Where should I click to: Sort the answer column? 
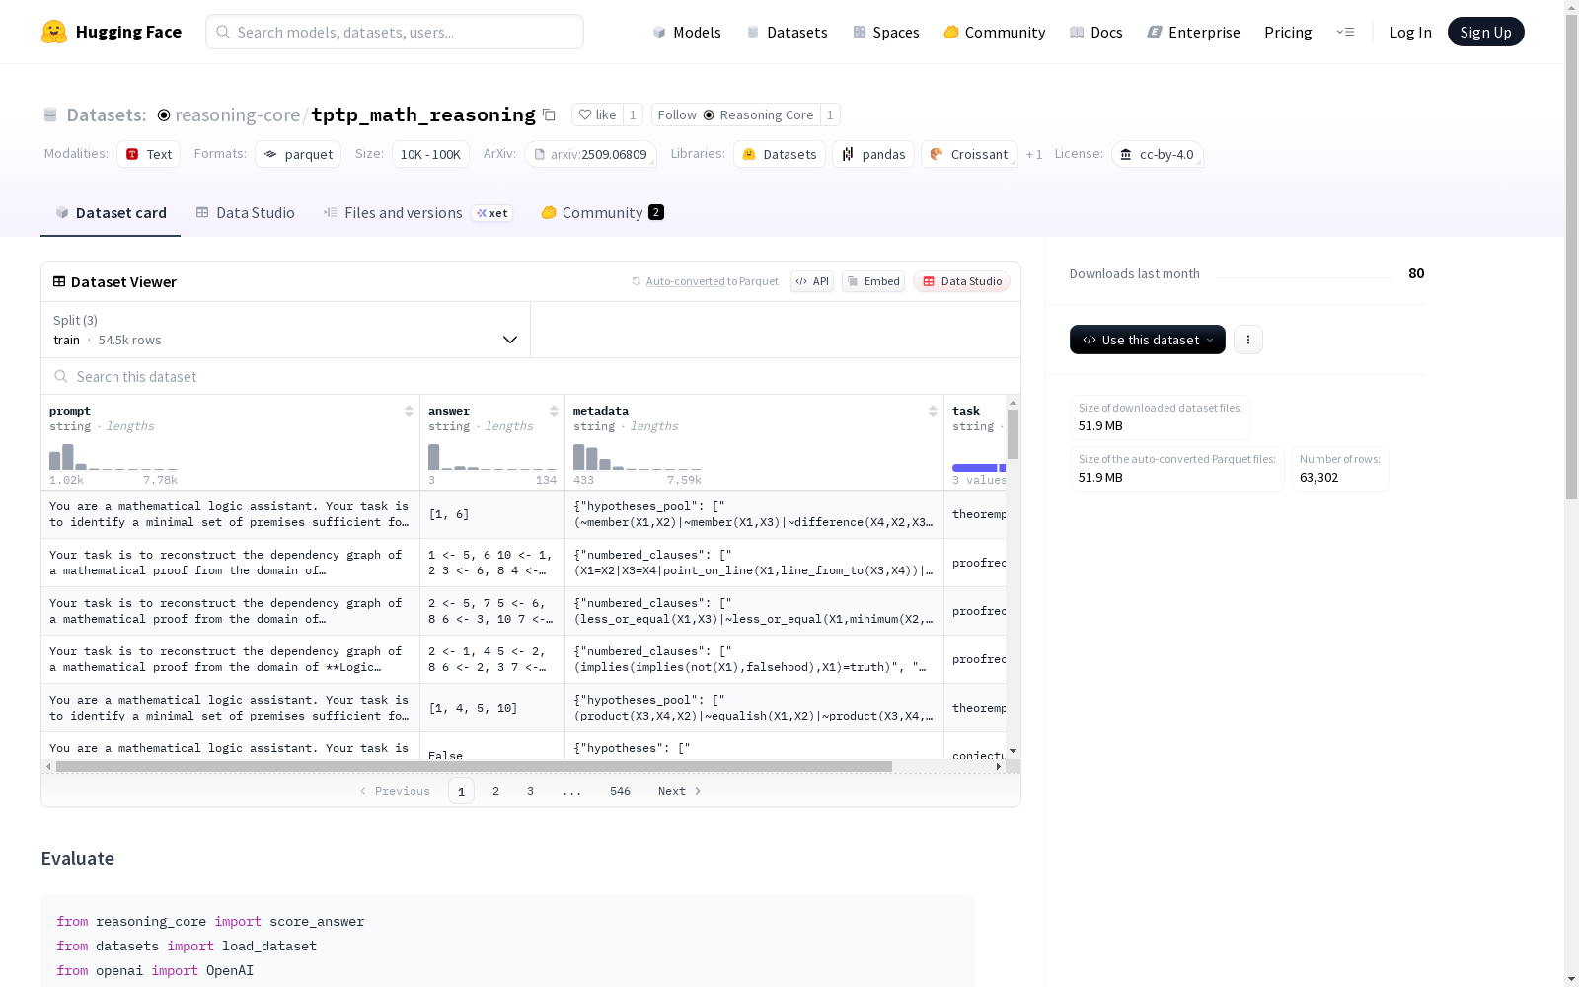pyautogui.click(x=554, y=411)
